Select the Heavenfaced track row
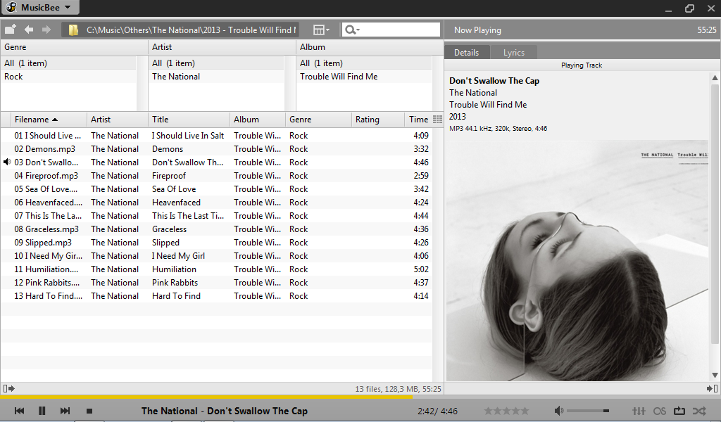Image resolution: width=721 pixels, height=422 pixels. [x=216, y=202]
